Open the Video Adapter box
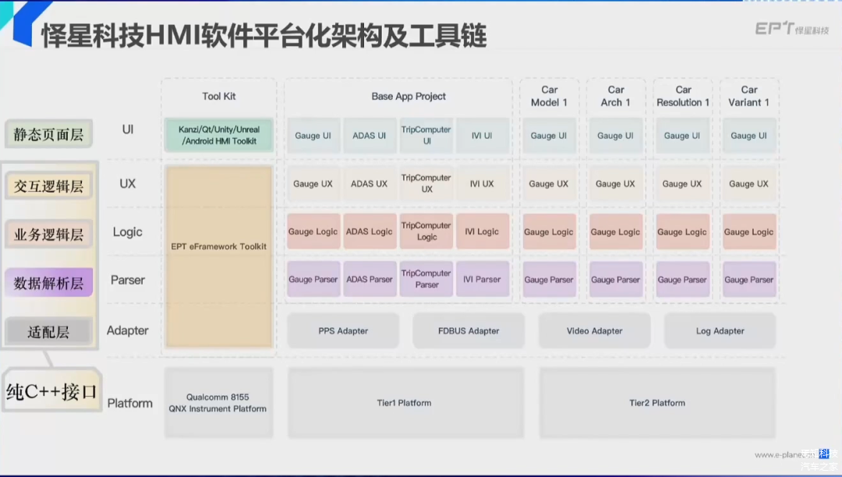 594,330
